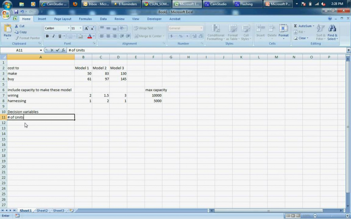Screen dimensions: 351x219
Task: Confirm entry with formula bar checkmark
Action: pos(58,50)
